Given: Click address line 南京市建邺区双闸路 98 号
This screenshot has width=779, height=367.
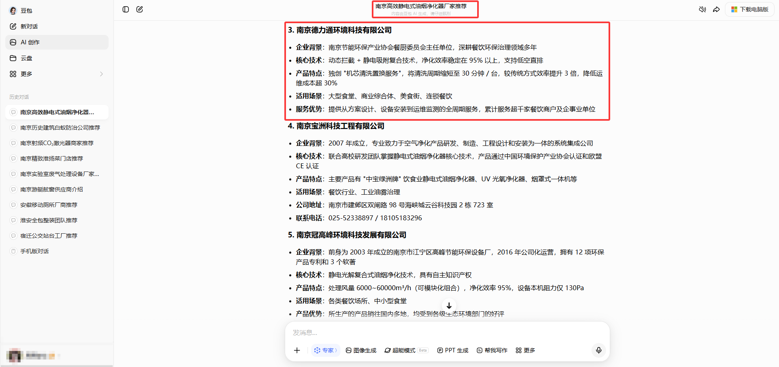Looking at the screenshot, I should coord(367,205).
